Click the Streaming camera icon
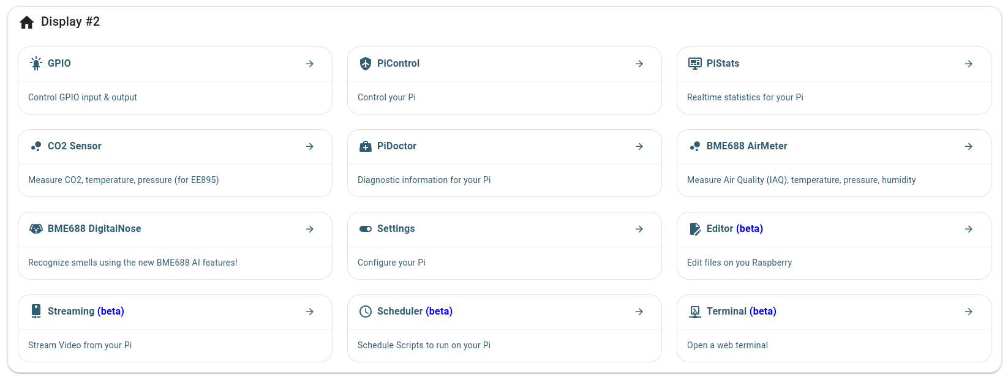Viewport: 1008px width, 377px height. click(36, 312)
